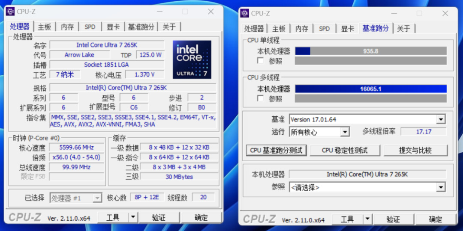The image size is (463, 231).
Task: Switch to 处理器 tab in the right window
Action: coord(254,29)
